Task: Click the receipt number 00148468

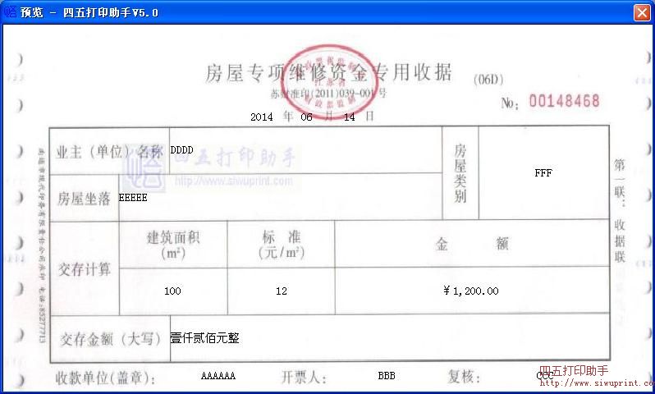Action: [x=564, y=101]
